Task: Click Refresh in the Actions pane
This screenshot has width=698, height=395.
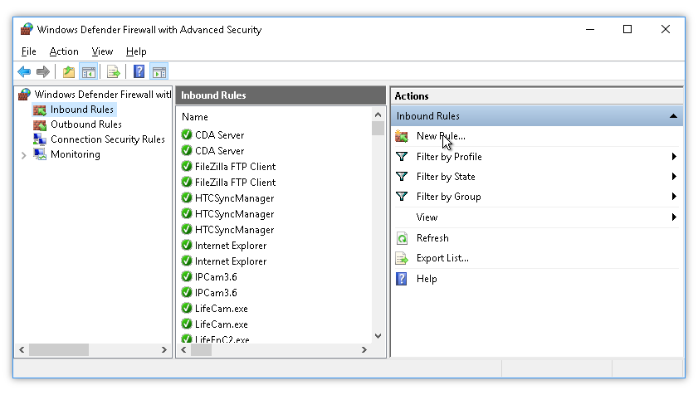Action: point(432,238)
